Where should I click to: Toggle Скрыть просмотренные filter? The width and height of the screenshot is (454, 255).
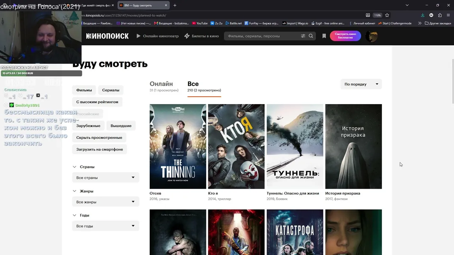[99, 137]
